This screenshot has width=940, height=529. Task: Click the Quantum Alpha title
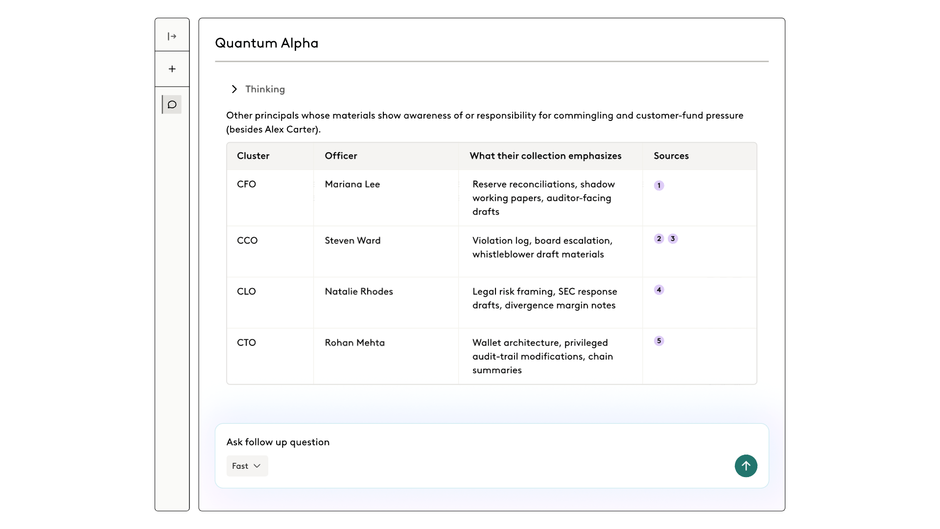266,43
